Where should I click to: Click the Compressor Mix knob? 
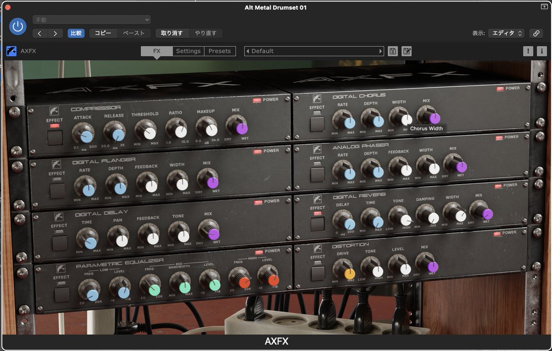pyautogui.click(x=237, y=126)
